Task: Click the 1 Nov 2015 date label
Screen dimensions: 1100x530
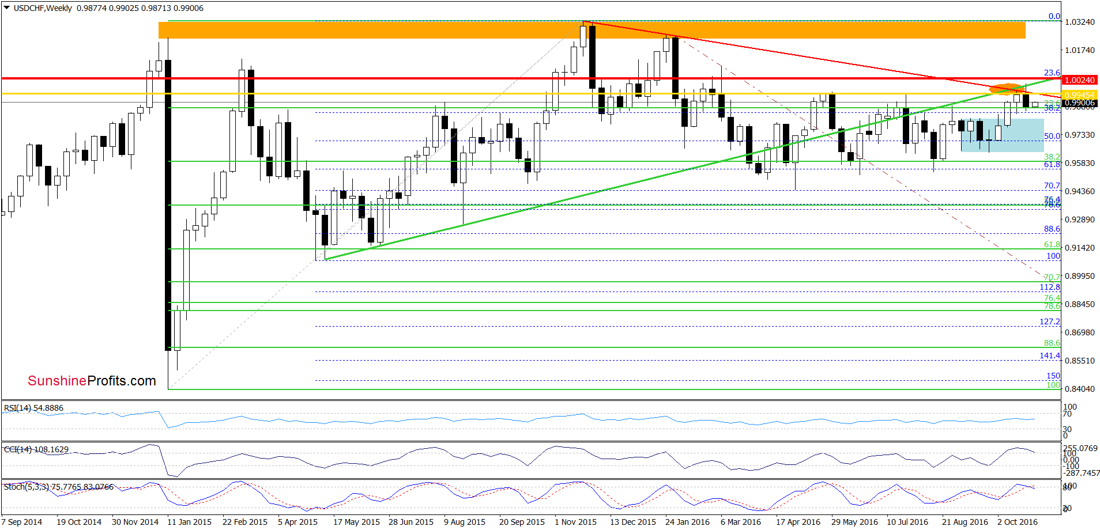Action: tap(575, 522)
